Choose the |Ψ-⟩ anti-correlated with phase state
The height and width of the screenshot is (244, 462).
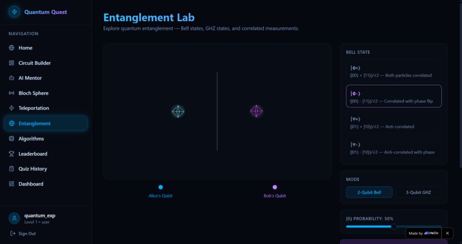(394, 148)
